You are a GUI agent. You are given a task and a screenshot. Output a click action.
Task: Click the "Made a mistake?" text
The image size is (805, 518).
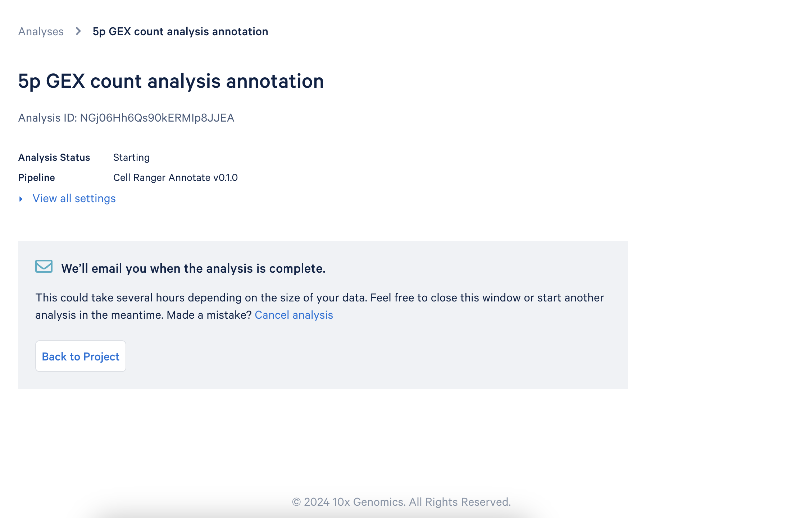click(x=209, y=315)
